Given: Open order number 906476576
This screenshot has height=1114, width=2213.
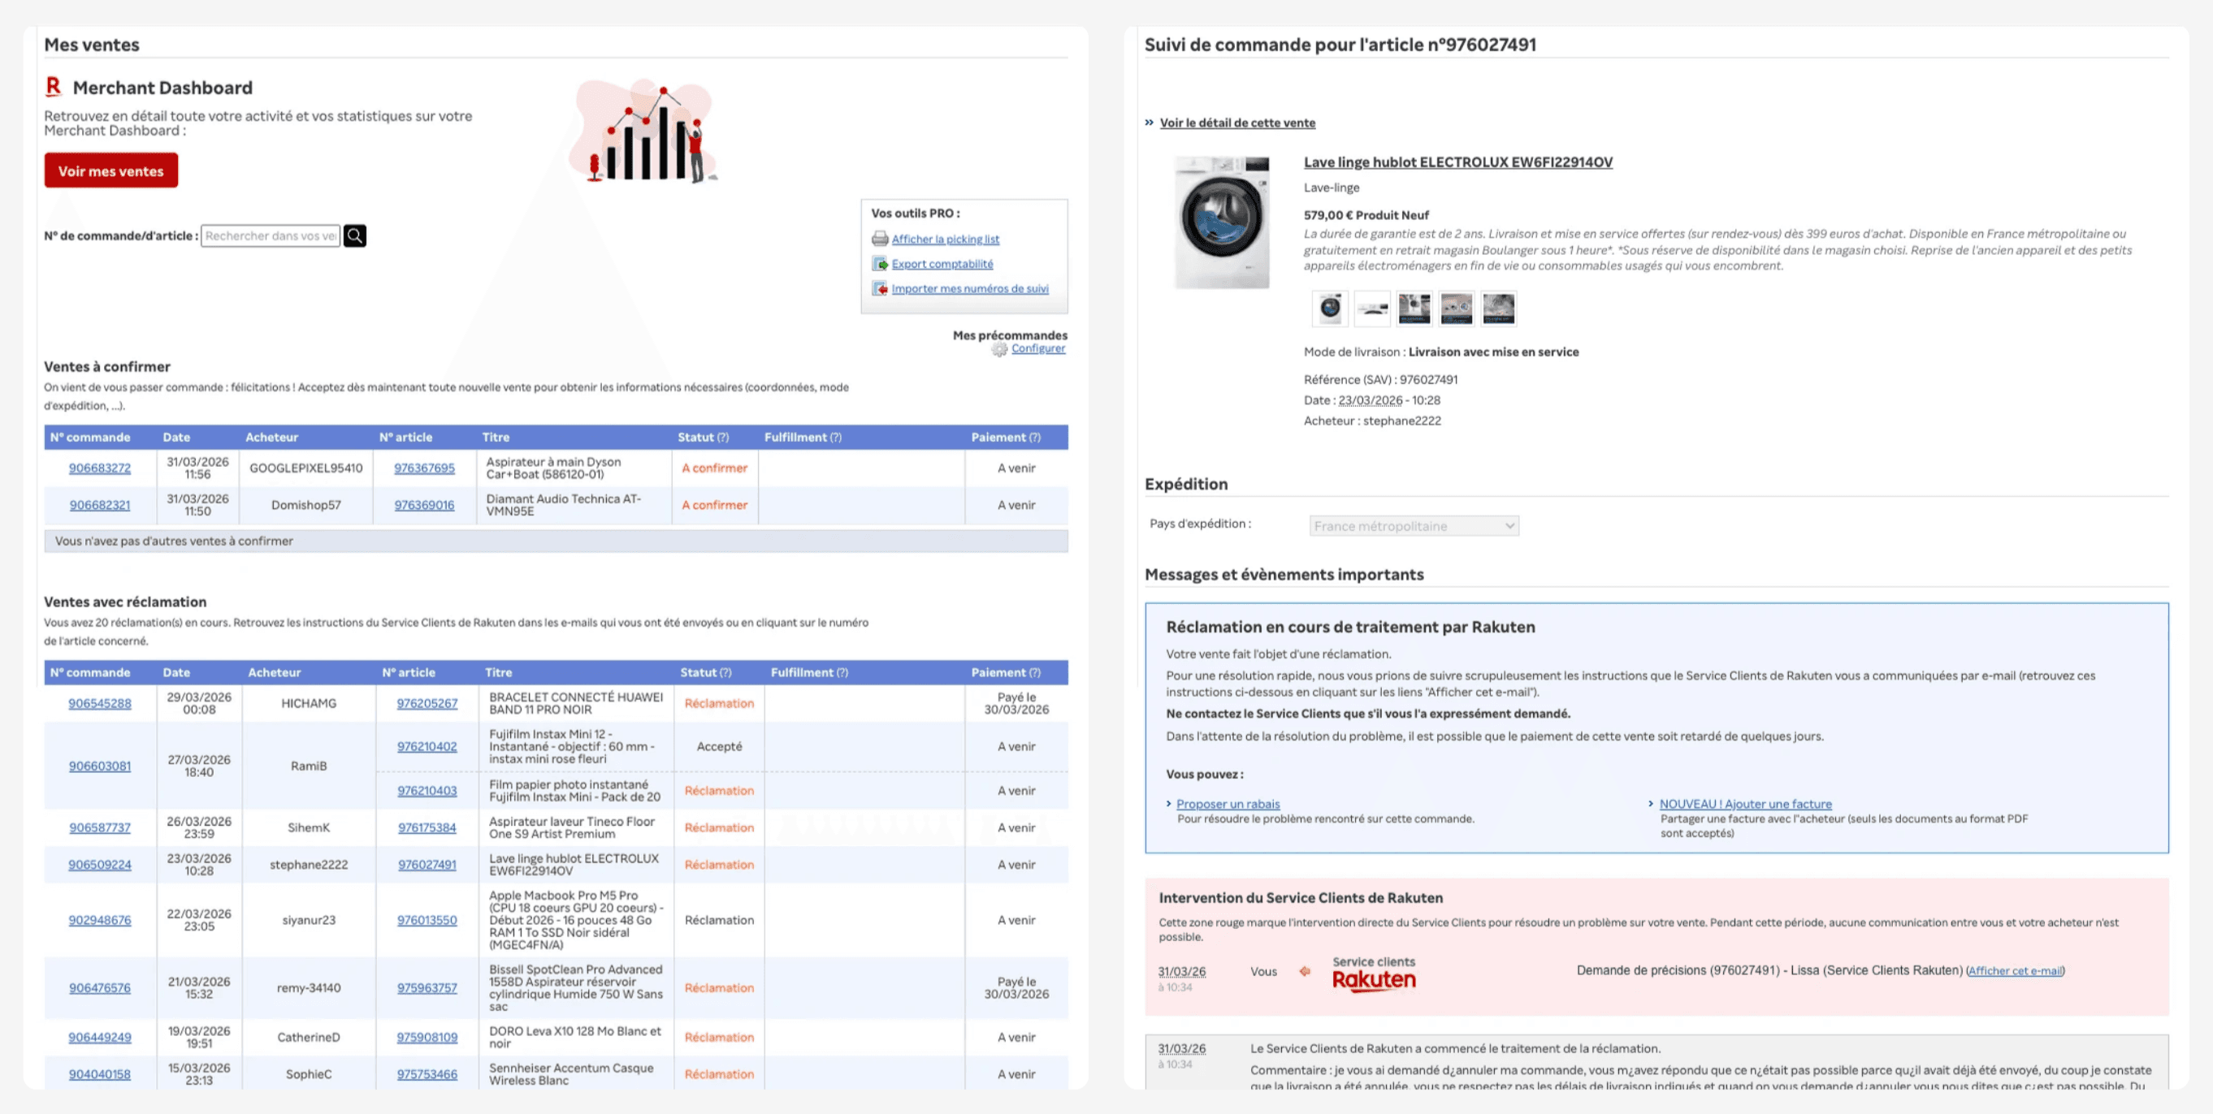Looking at the screenshot, I should click(100, 987).
